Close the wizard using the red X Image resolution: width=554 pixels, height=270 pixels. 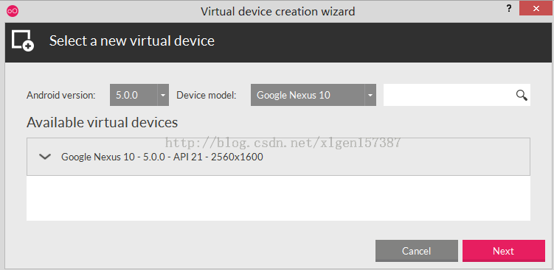point(536,9)
